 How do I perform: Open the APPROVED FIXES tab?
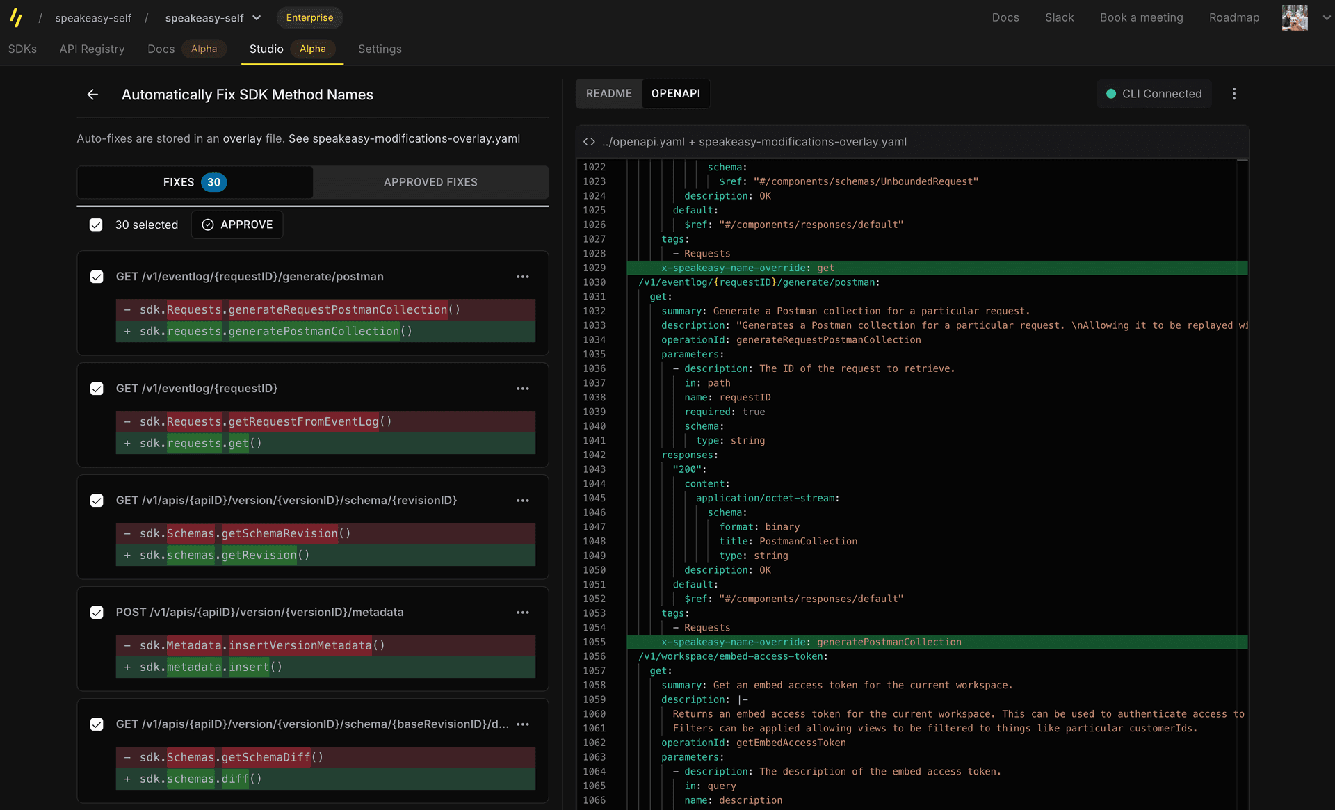tap(430, 182)
